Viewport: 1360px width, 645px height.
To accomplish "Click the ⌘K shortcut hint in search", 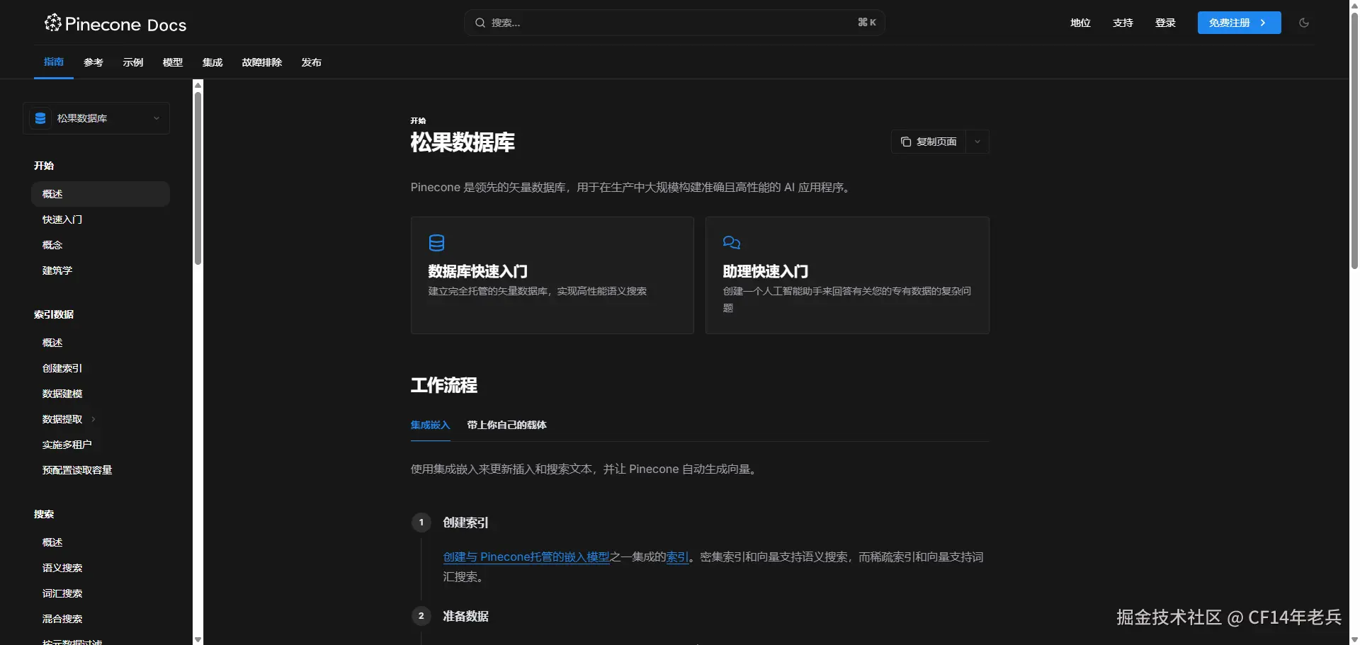I will [867, 23].
